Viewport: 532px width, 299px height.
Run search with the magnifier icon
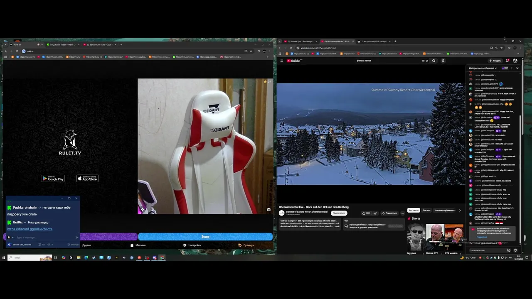click(x=433, y=61)
